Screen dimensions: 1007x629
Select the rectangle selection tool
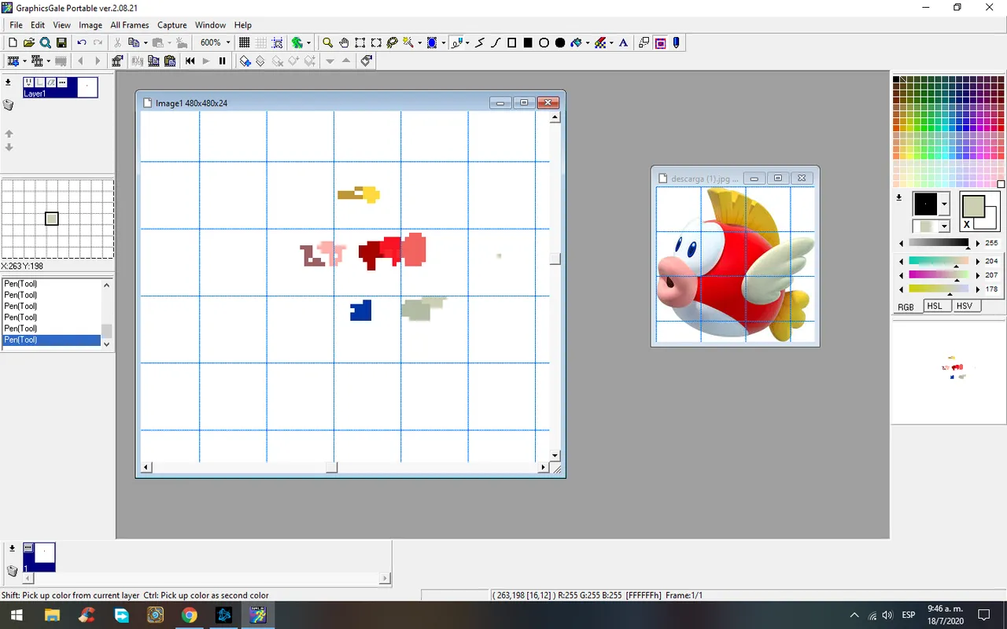click(x=360, y=42)
